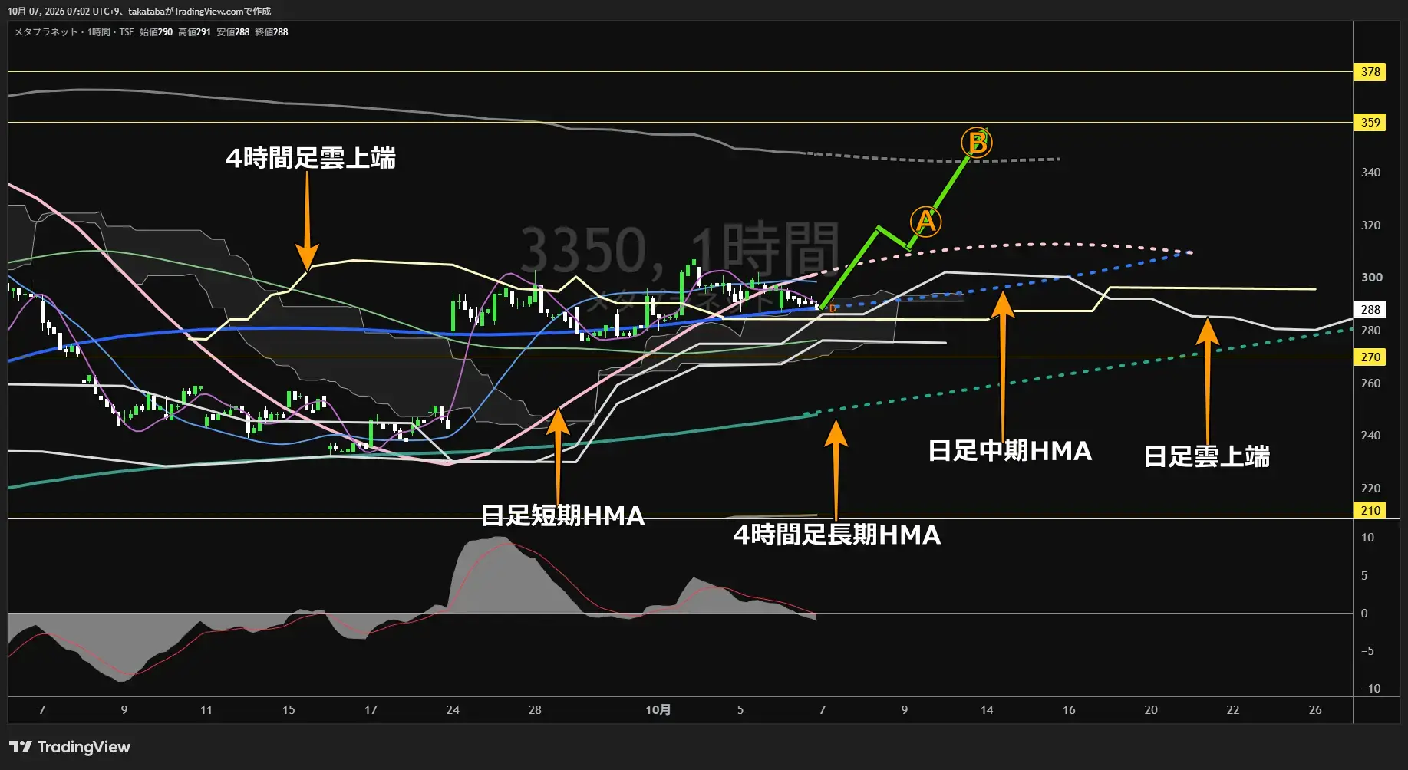The height and width of the screenshot is (770, 1408).
Task: Click the chart creation caption with takataba
Action: coord(139,12)
